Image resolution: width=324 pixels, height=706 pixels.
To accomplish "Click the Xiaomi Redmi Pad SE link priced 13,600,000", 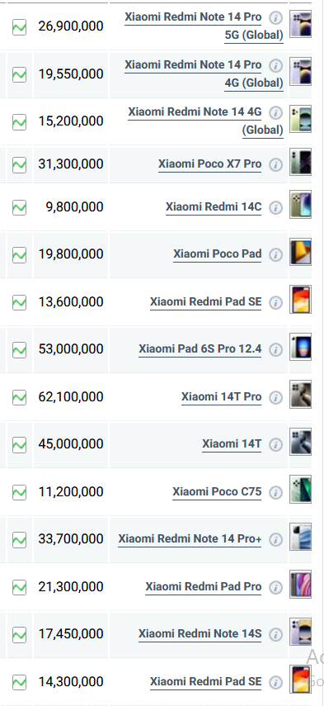I will [x=206, y=302].
